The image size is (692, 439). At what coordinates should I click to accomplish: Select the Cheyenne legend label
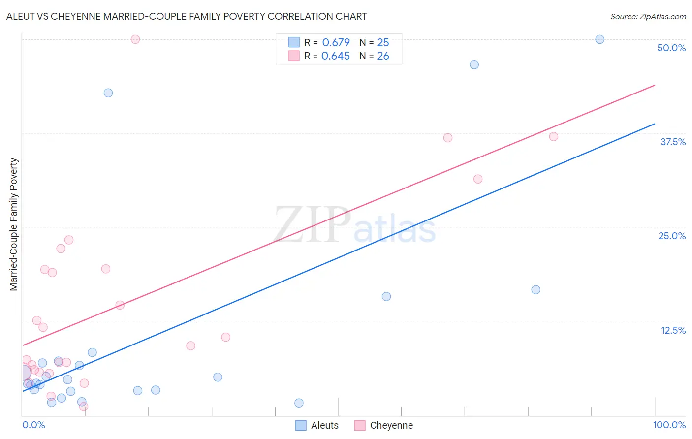(x=391, y=425)
